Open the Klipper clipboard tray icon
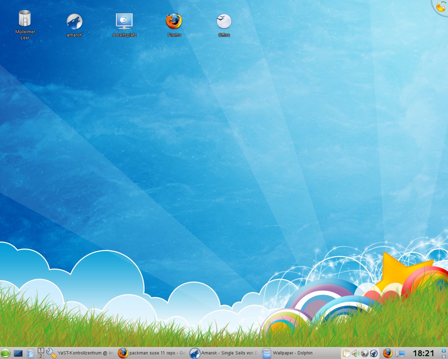The height and width of the screenshot is (359, 448). point(346,353)
